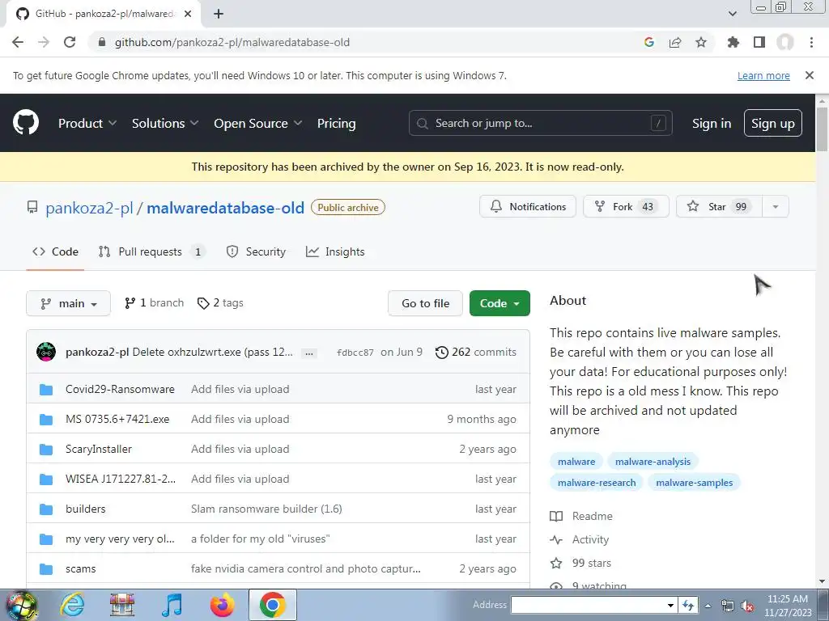Click the Sign up button
Image resolution: width=829 pixels, height=621 pixels.
[x=773, y=123]
